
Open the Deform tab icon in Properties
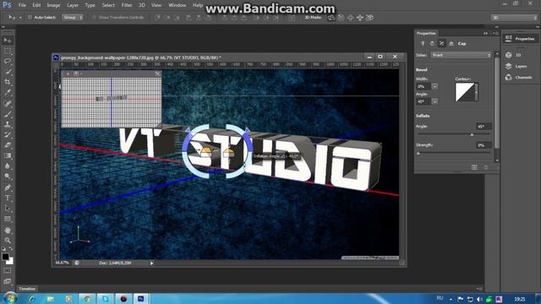coord(432,43)
